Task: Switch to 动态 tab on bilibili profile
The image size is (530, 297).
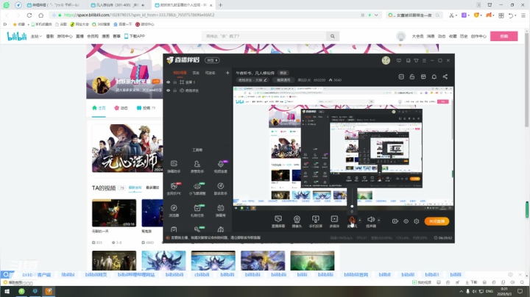Action: pos(121,107)
